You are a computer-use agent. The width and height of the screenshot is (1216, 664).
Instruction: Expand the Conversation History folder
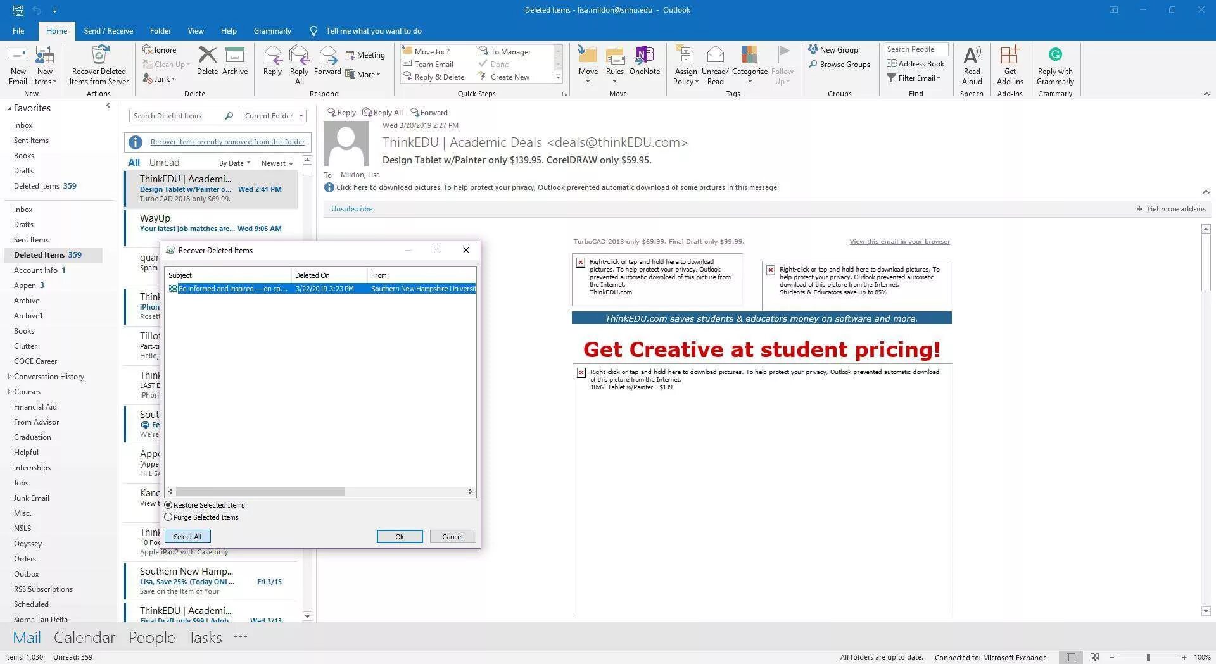point(9,376)
